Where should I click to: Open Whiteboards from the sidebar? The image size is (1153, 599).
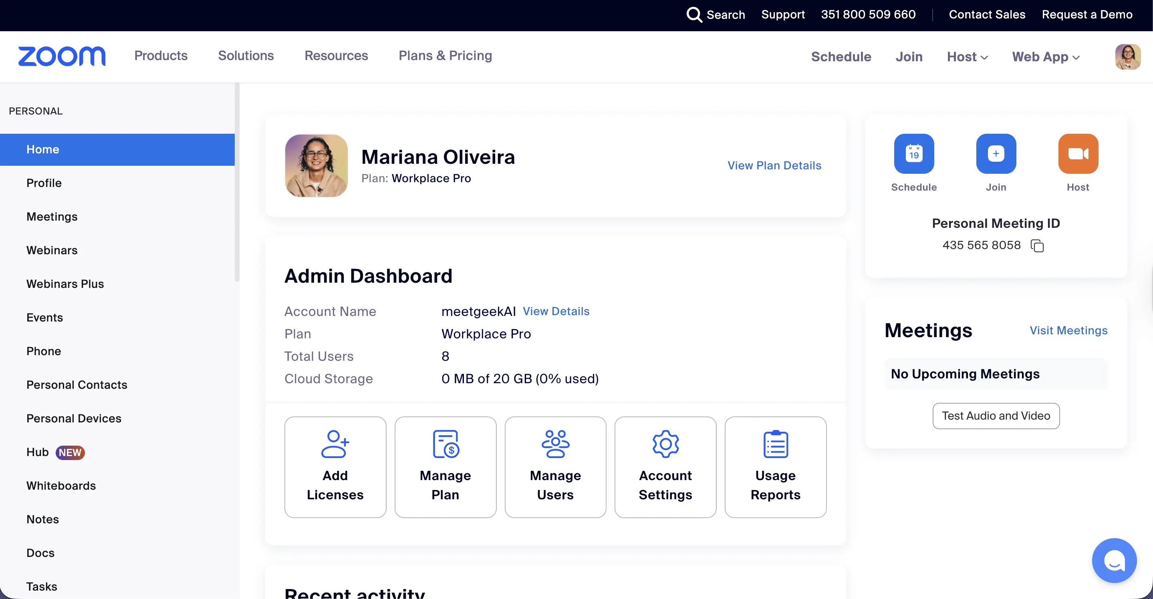click(61, 485)
